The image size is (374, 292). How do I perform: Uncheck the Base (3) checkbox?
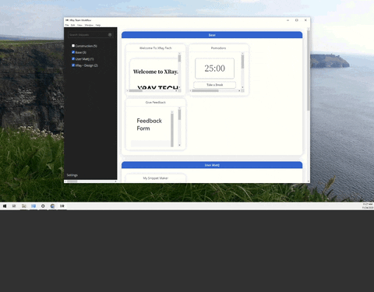point(73,52)
